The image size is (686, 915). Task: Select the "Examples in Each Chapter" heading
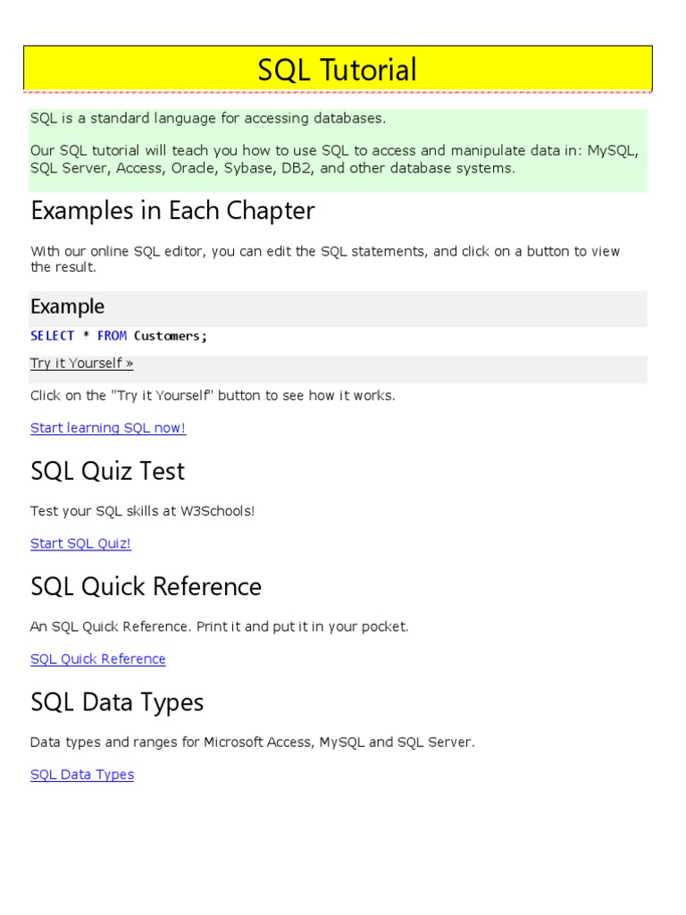click(x=172, y=211)
